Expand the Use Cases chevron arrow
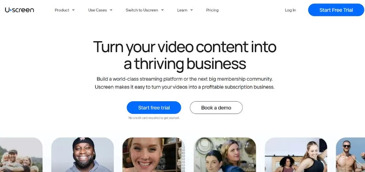Screen dimensions: 365x172 click(x=111, y=10)
